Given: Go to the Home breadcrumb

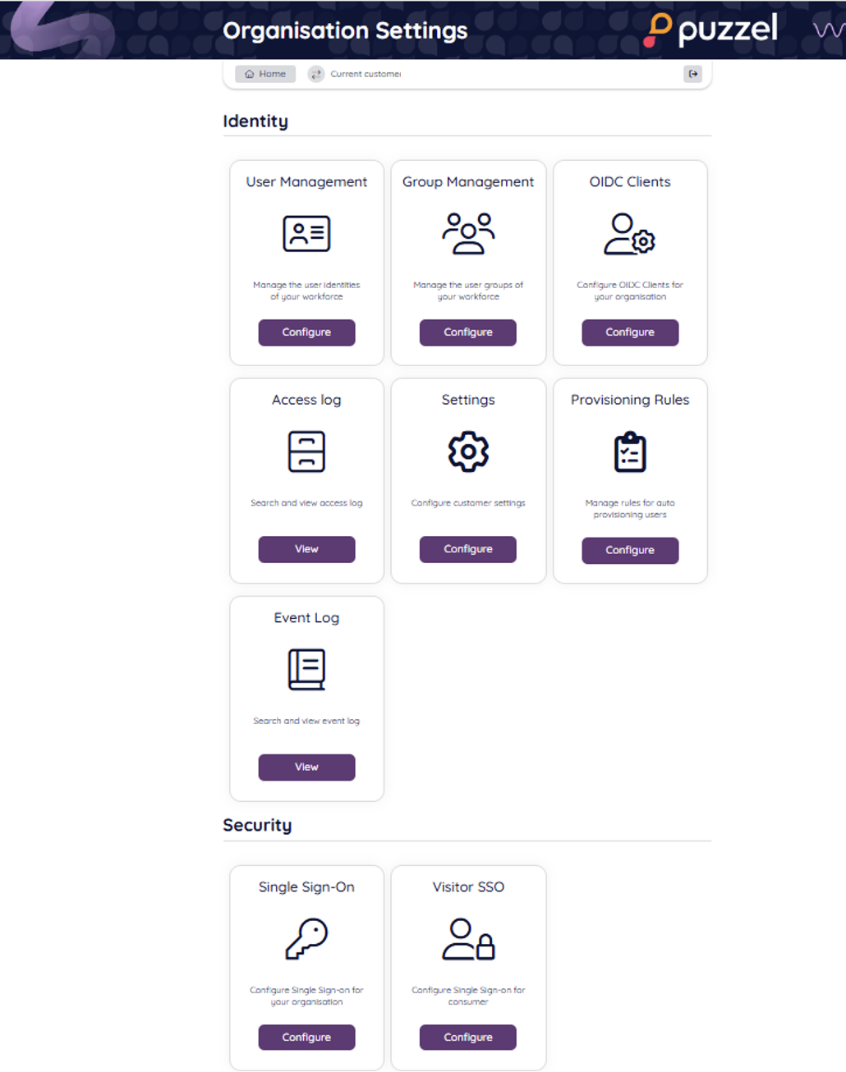Looking at the screenshot, I should pyautogui.click(x=265, y=74).
